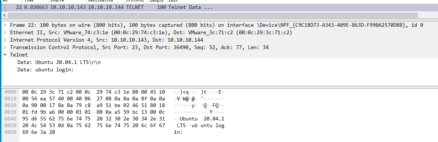
Task: Click ASCII text 'in:' on last row
Action: coord(178,132)
